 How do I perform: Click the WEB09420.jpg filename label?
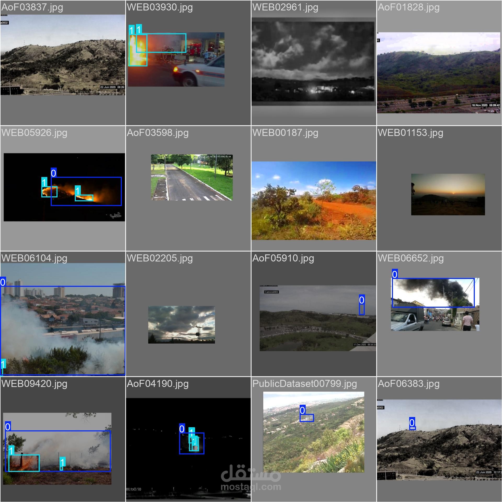click(x=34, y=384)
